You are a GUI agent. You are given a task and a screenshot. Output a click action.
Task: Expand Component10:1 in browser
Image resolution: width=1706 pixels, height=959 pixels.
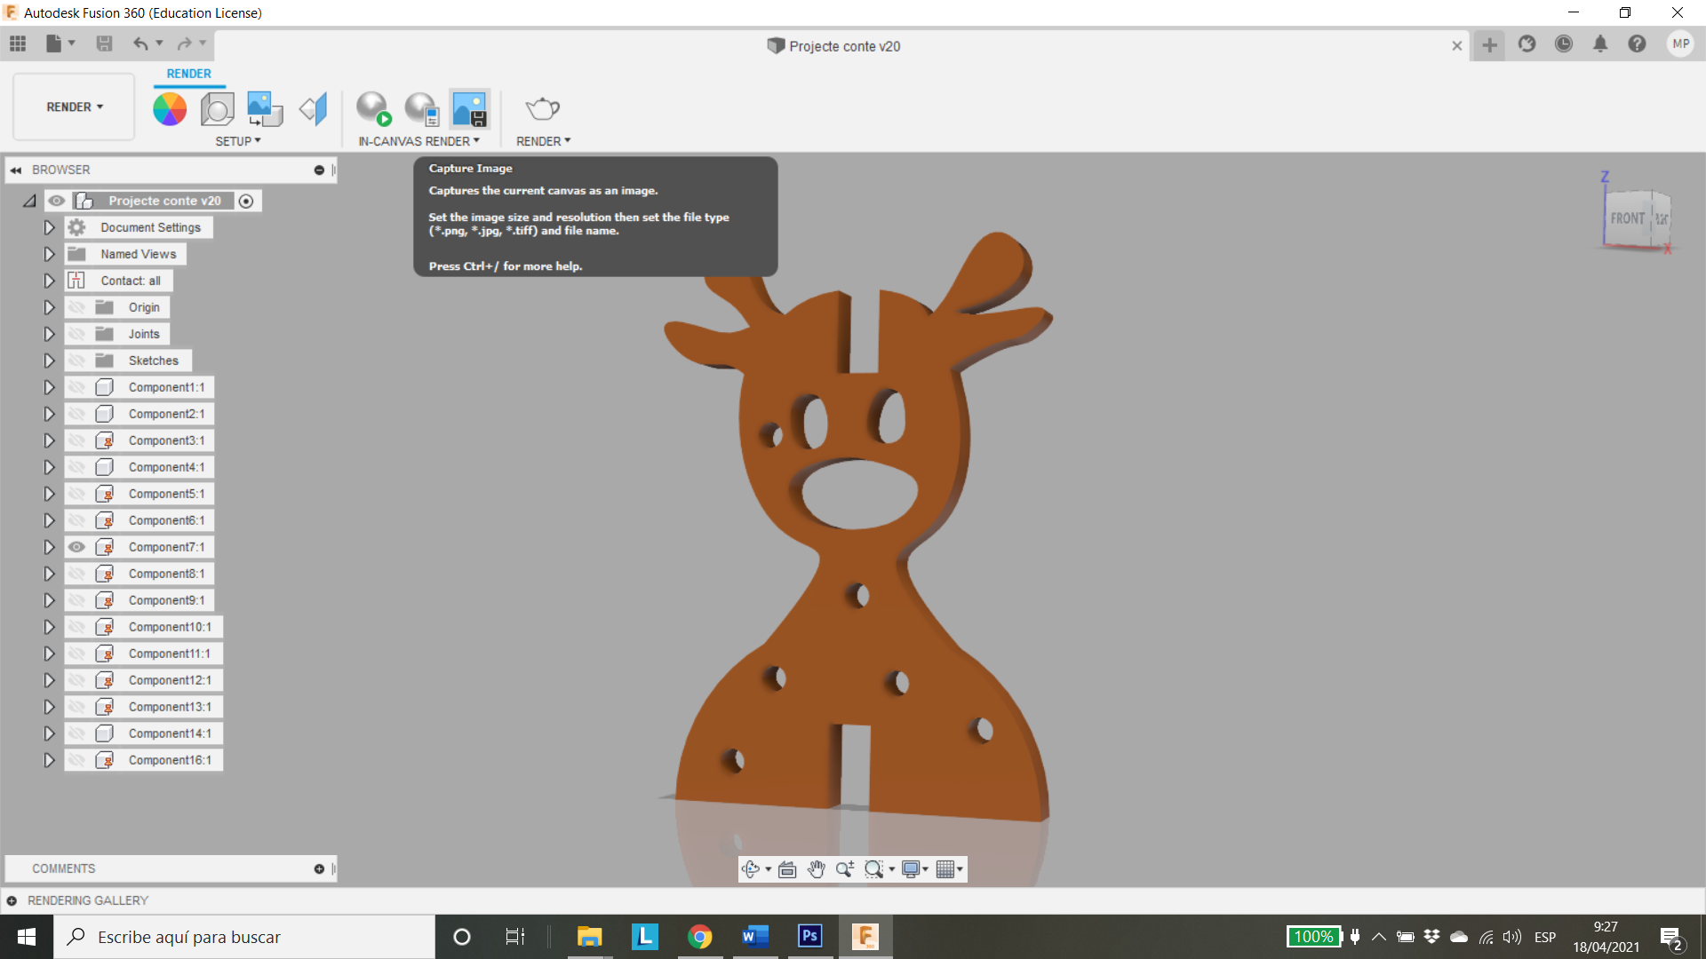[48, 626]
